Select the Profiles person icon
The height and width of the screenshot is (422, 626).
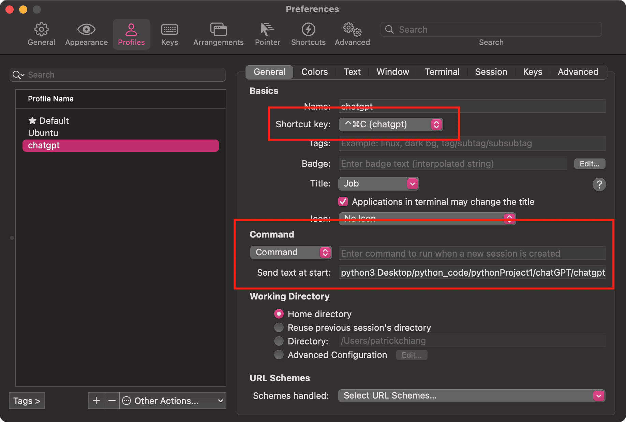click(x=131, y=30)
